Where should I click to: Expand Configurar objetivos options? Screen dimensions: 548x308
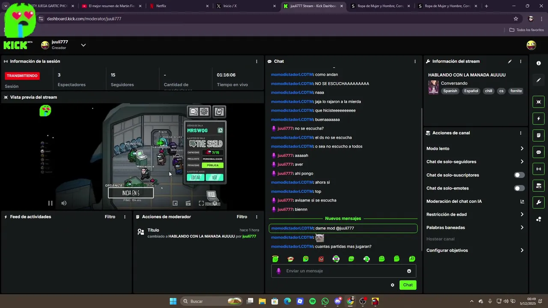click(x=522, y=250)
